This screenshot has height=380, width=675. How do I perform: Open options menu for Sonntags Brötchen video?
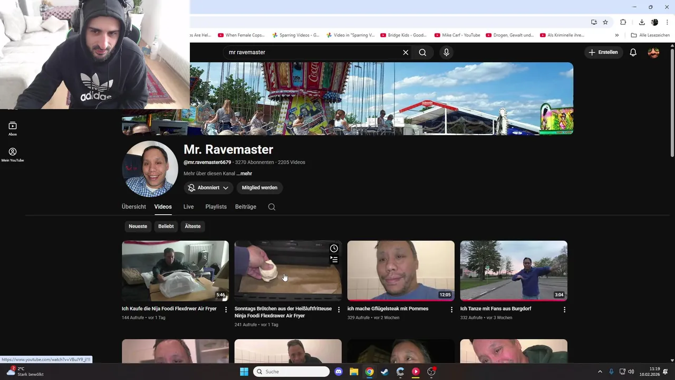[339, 309]
